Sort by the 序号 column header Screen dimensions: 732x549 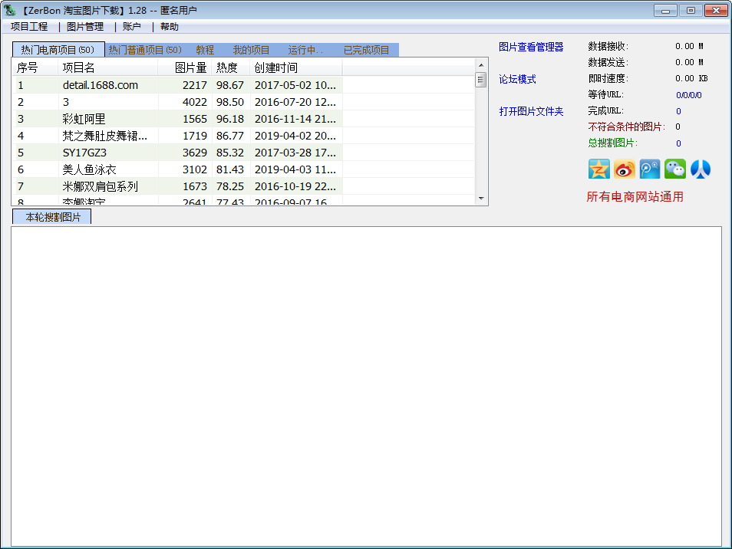(35, 67)
